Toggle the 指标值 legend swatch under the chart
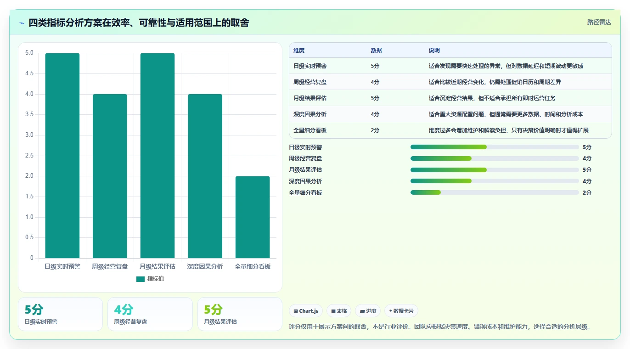This screenshot has height=349, width=630. click(x=141, y=279)
